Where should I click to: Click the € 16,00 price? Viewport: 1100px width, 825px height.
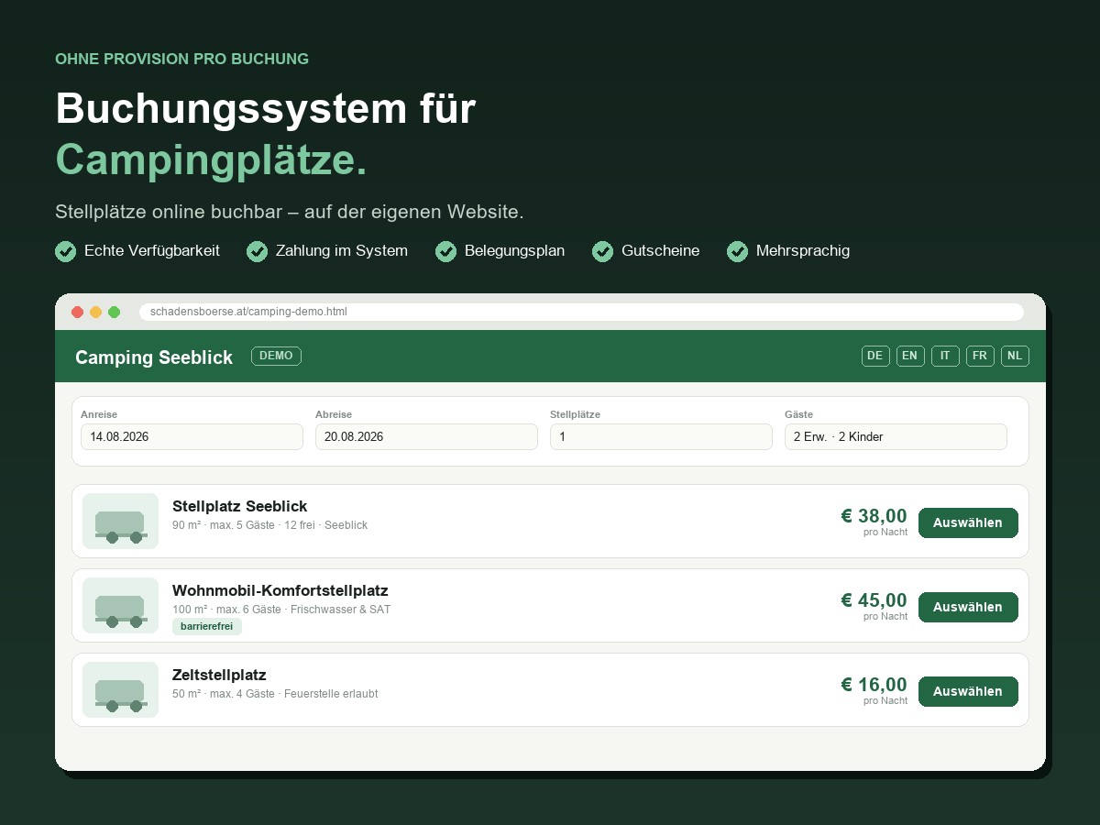coord(874,685)
